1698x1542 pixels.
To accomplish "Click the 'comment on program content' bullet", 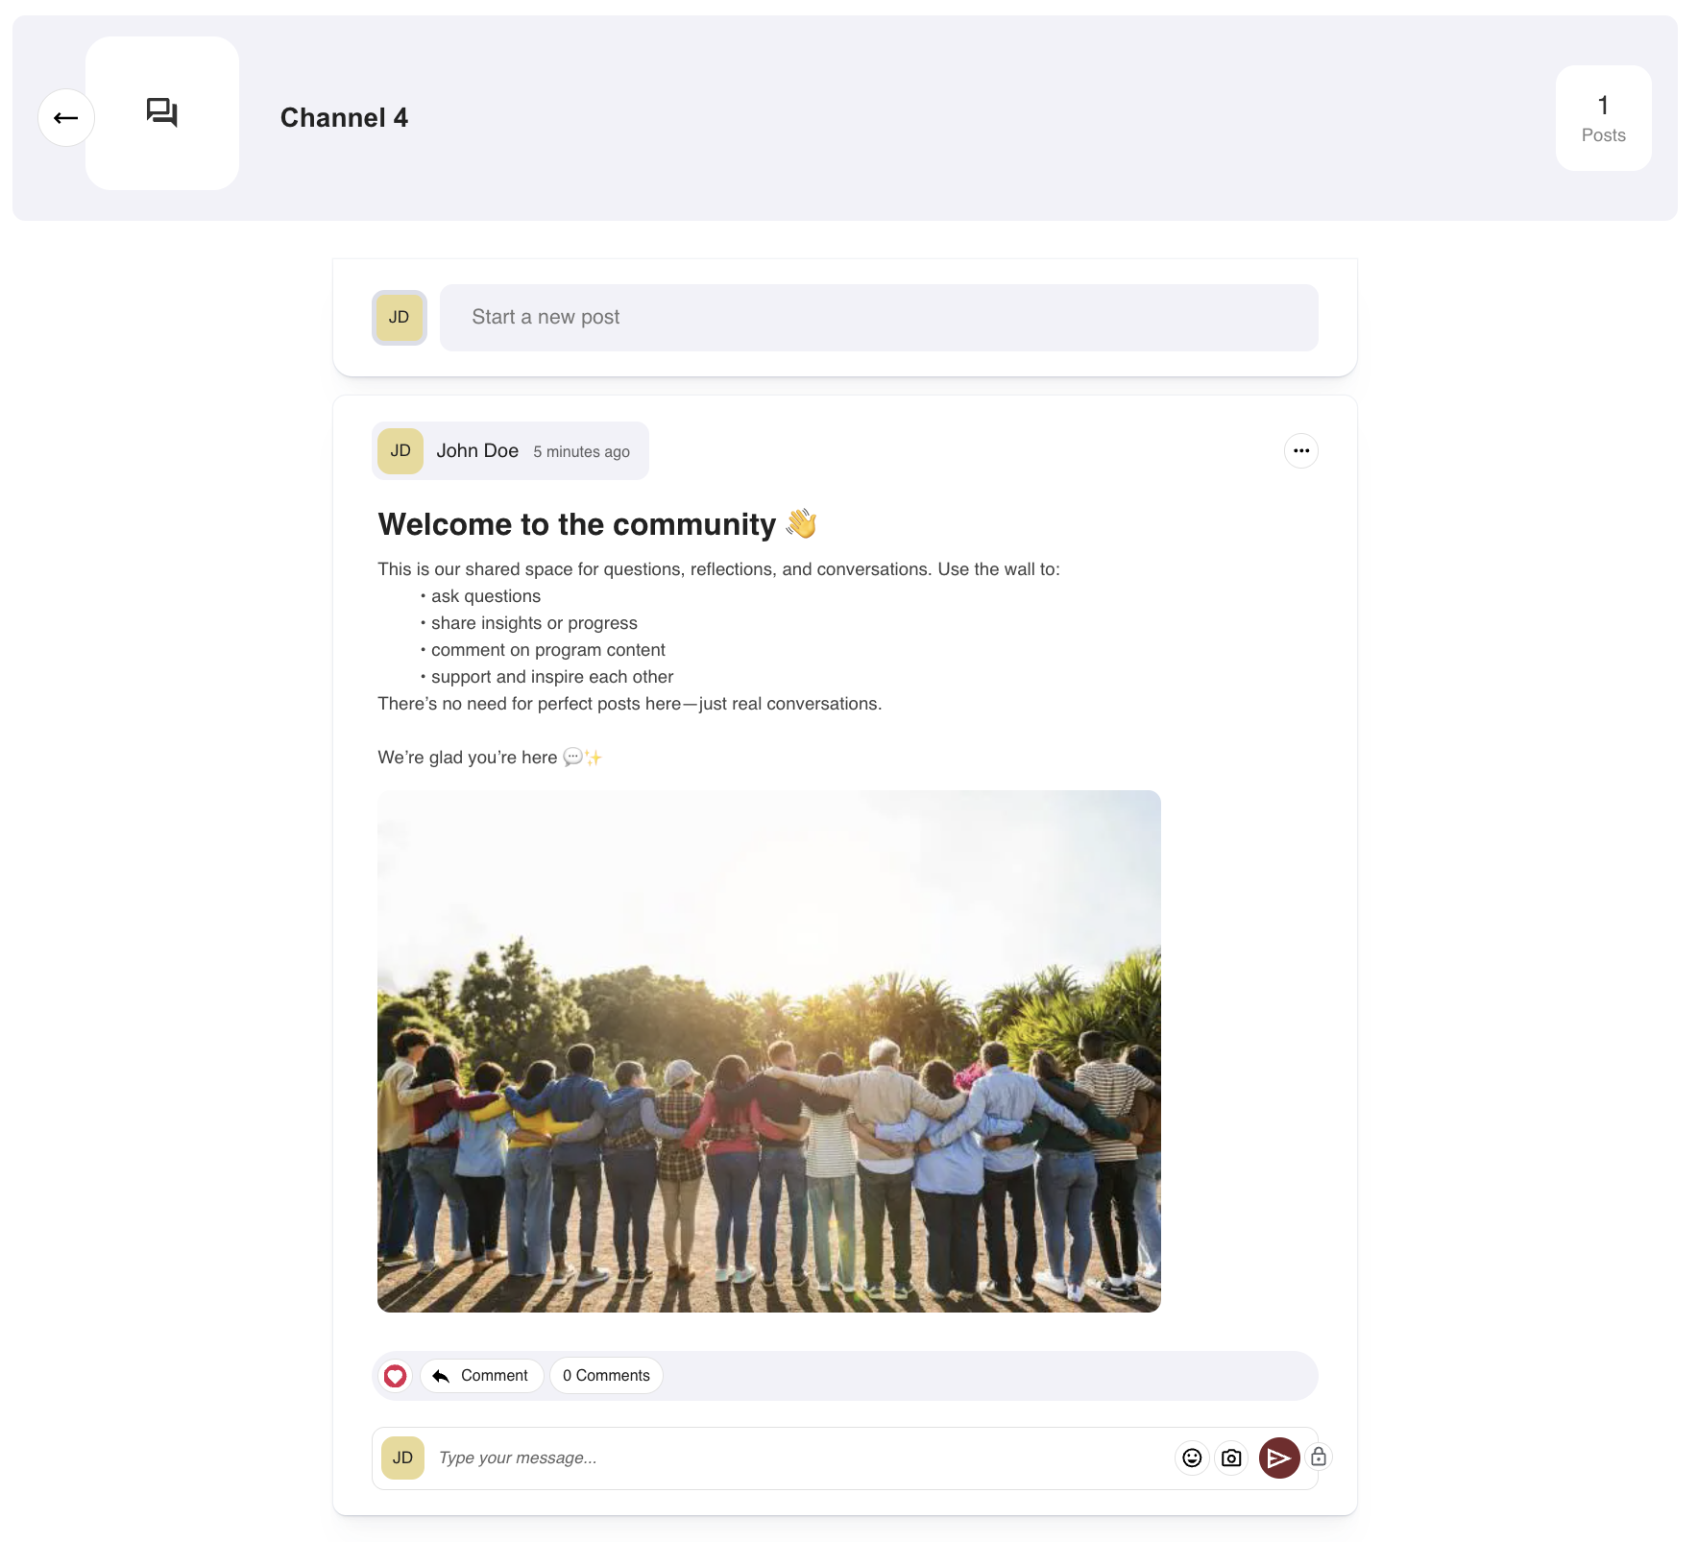I will point(547,650).
